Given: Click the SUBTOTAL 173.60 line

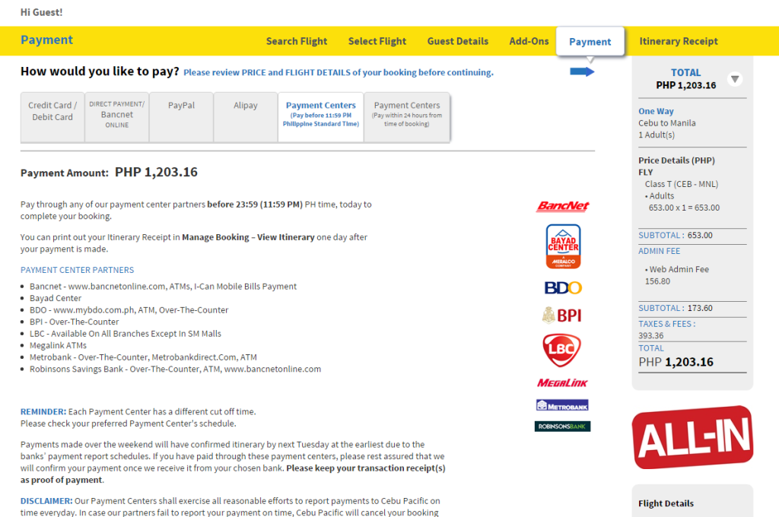Looking at the screenshot, I should [676, 309].
